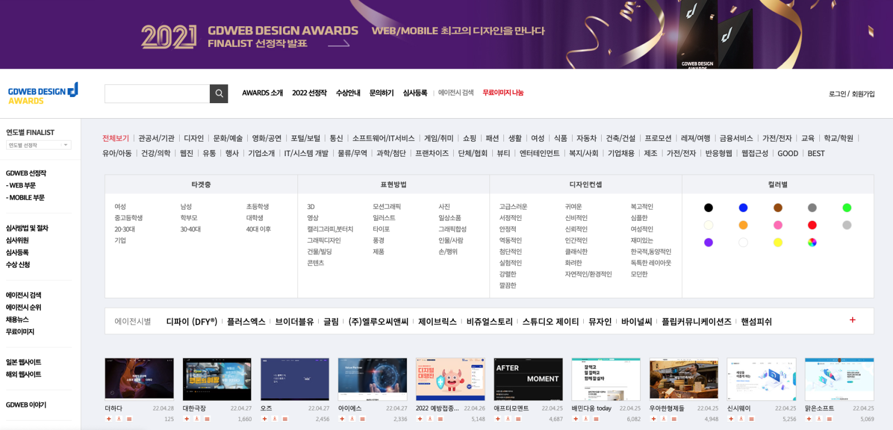
Task: Open the AWARDS 소개 menu
Action: pyautogui.click(x=262, y=93)
